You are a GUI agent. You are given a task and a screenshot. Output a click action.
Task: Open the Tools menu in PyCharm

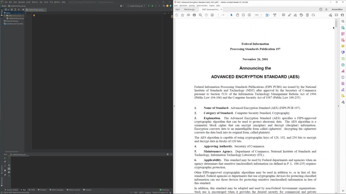(46, 2)
